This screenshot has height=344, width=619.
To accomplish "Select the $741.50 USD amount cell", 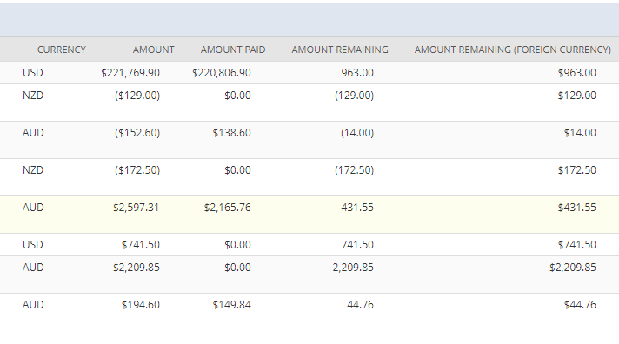I will point(141,245).
